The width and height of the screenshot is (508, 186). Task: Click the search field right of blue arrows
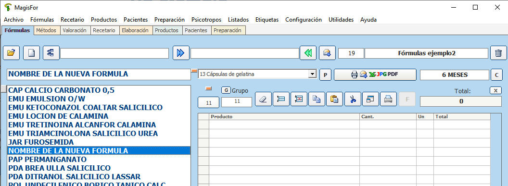244,53
